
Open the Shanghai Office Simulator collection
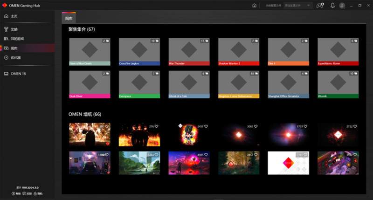tap(288, 84)
